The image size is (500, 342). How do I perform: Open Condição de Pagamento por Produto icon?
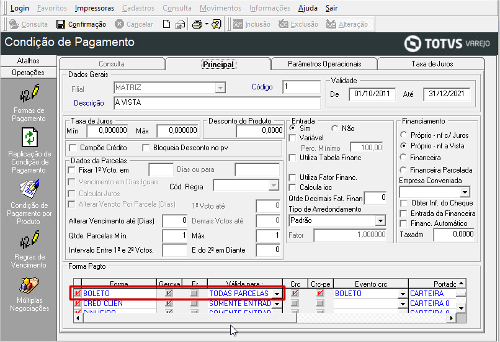tap(29, 189)
